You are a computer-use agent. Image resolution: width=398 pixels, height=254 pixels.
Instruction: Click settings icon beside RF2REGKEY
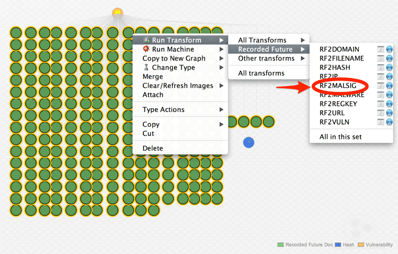[381, 104]
